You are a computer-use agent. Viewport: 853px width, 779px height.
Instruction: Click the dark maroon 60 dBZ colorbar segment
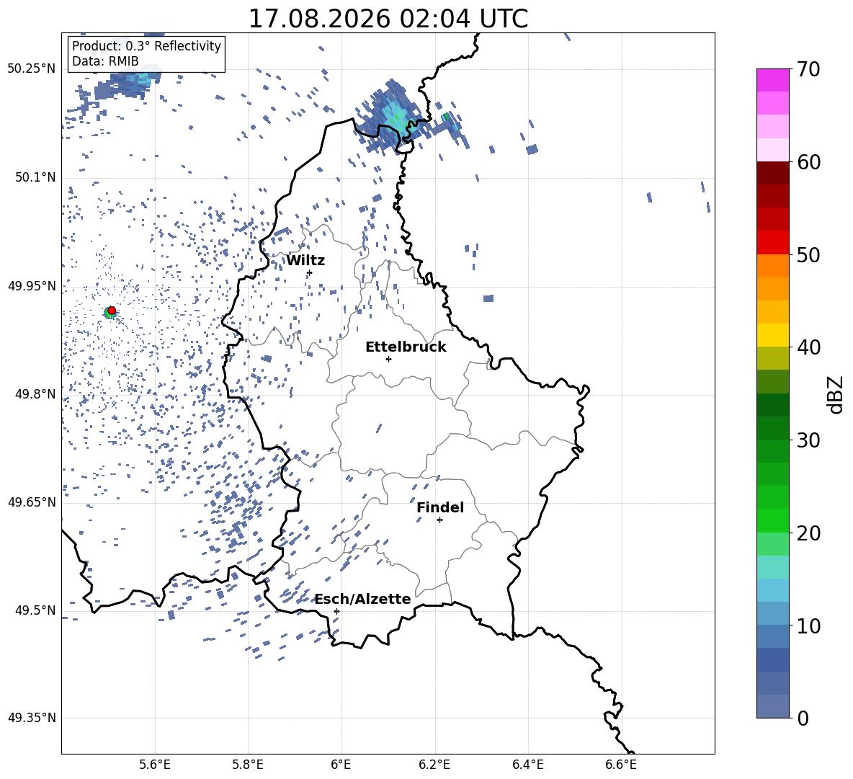pyautogui.click(x=772, y=173)
